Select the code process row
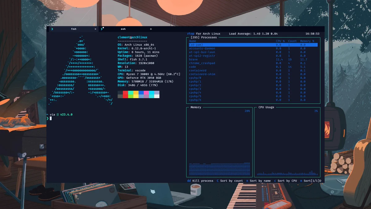 click(253, 67)
